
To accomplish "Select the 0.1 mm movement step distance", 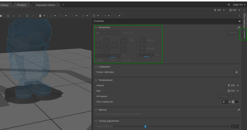I will pos(102,56).
